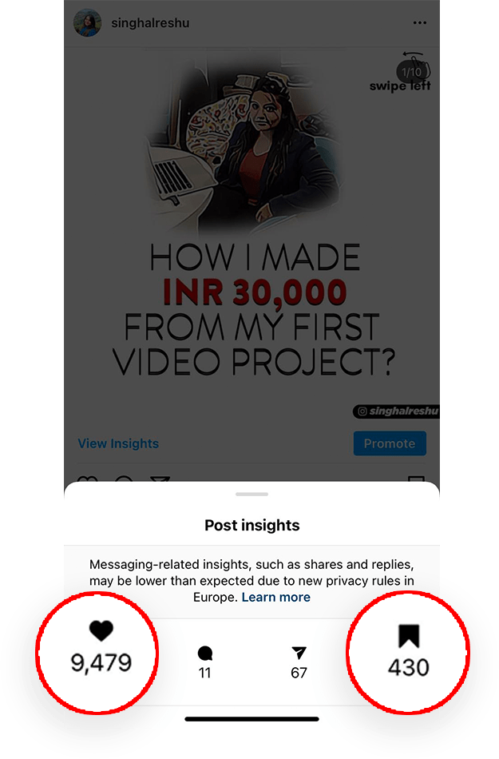The width and height of the screenshot is (499, 759).
Task: Tap the Promote button
Action: [x=390, y=443]
